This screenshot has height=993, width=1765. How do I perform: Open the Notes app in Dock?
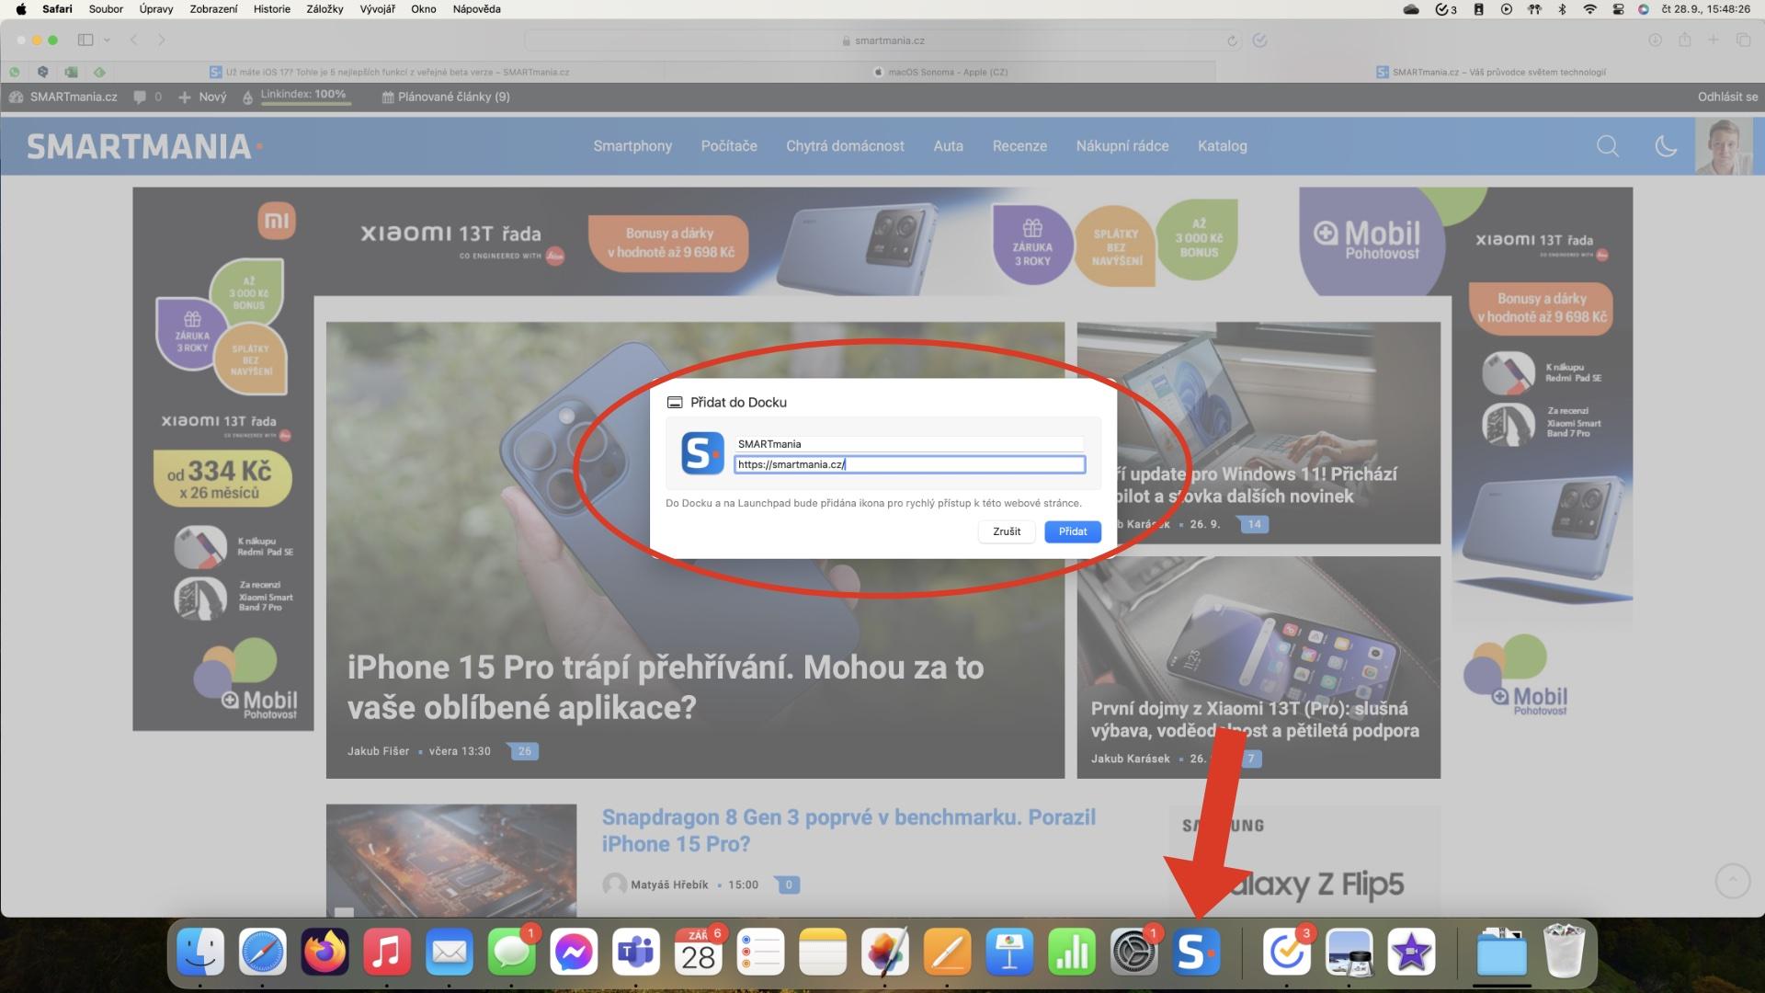[x=823, y=952]
